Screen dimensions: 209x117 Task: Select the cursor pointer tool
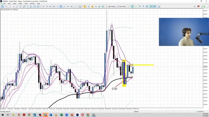pos(3,6)
